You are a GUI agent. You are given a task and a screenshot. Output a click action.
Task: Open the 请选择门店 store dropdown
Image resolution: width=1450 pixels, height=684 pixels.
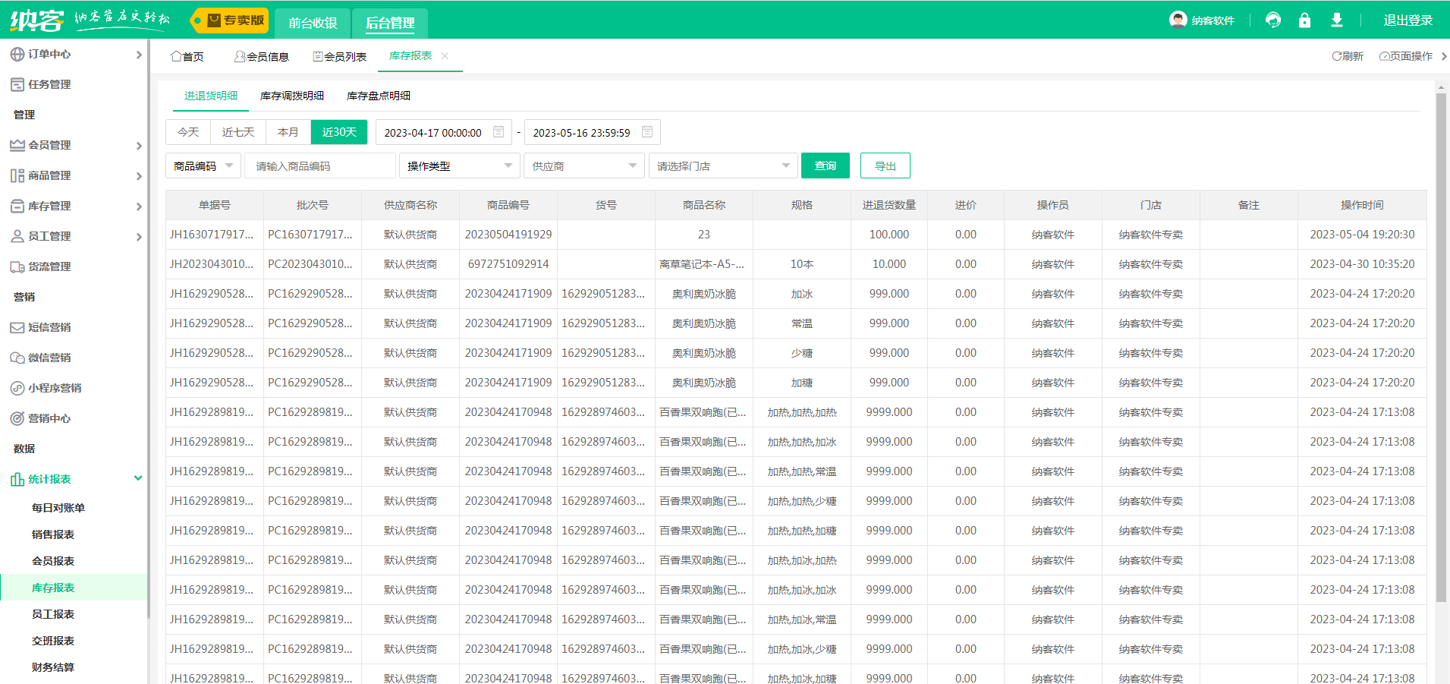click(x=722, y=165)
